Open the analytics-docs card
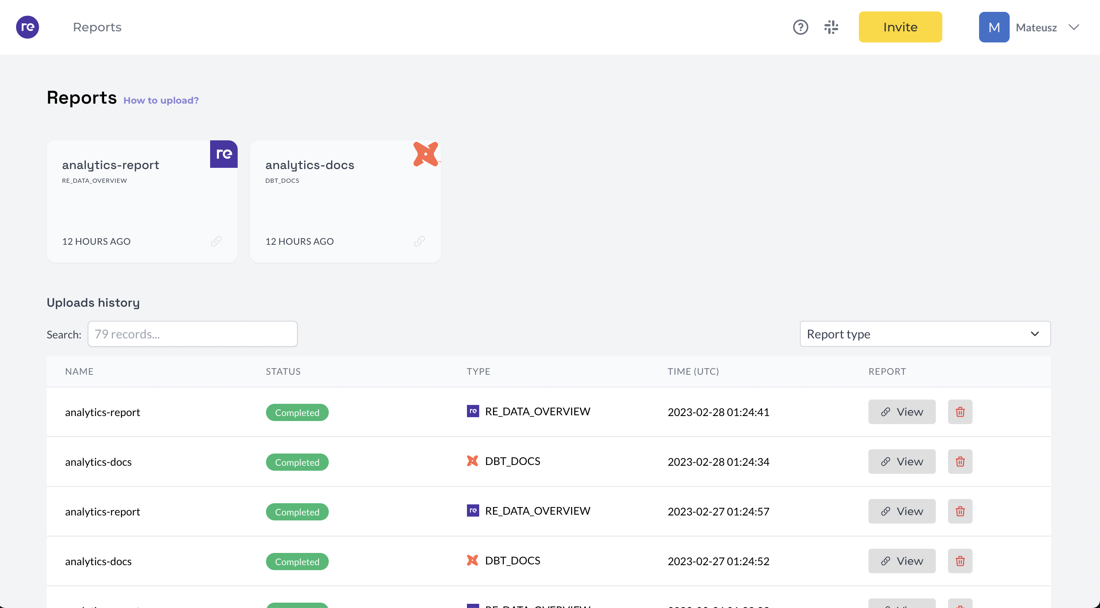Image resolution: width=1100 pixels, height=608 pixels. pos(346,202)
